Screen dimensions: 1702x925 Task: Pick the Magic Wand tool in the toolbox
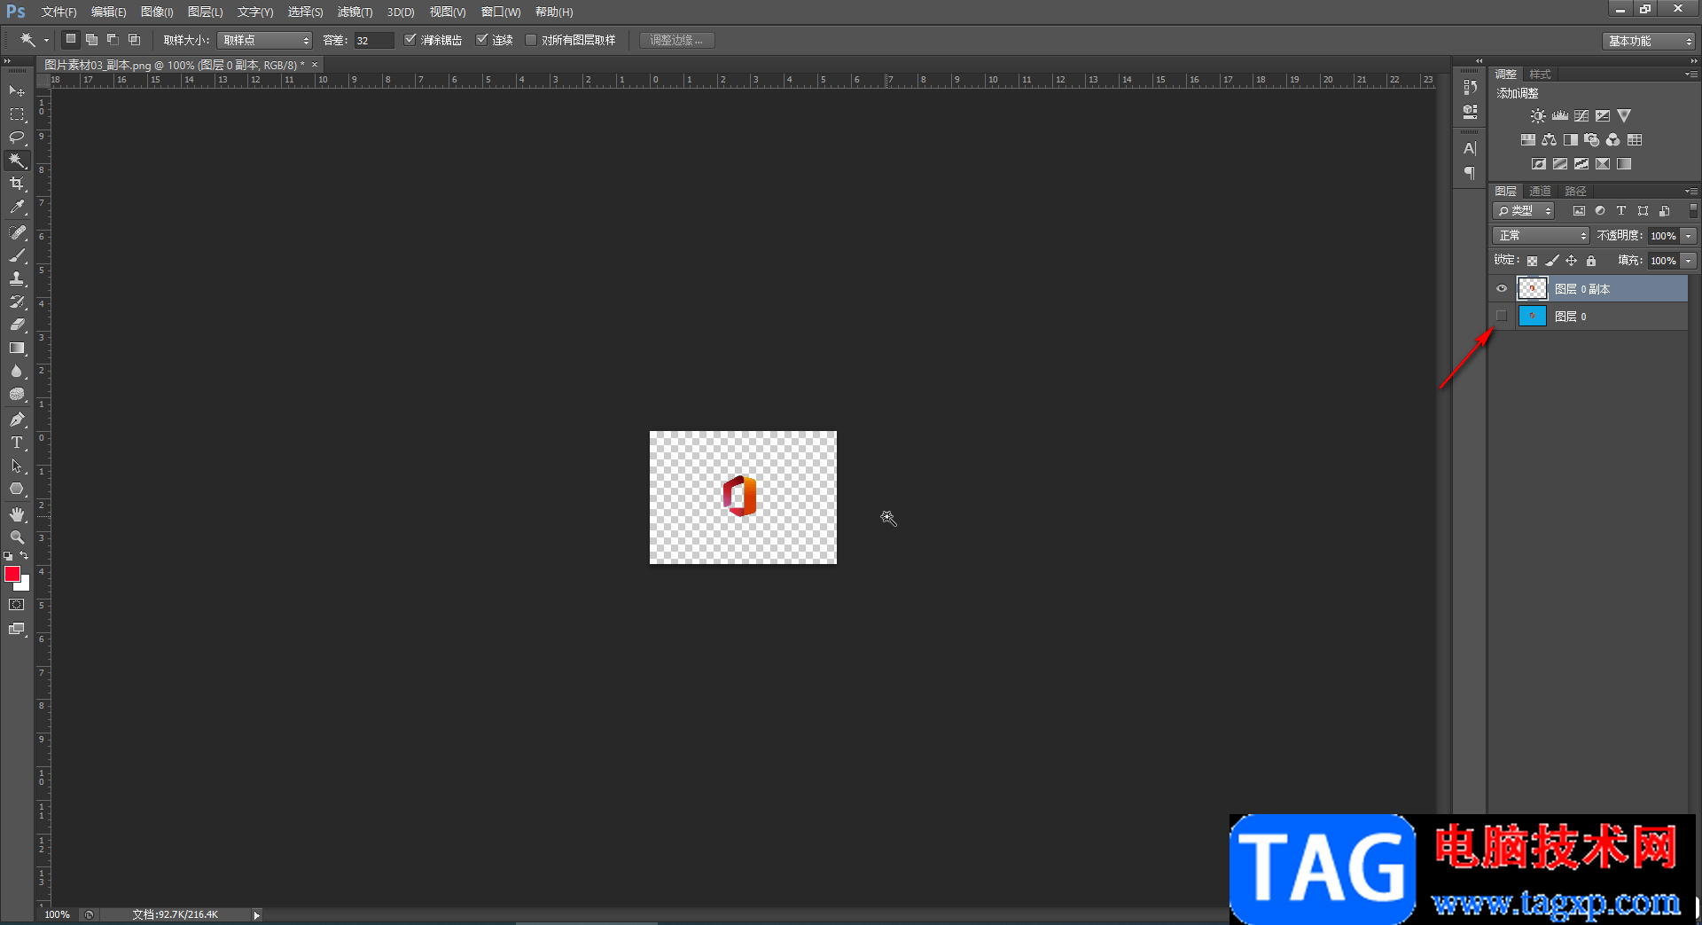[17, 161]
